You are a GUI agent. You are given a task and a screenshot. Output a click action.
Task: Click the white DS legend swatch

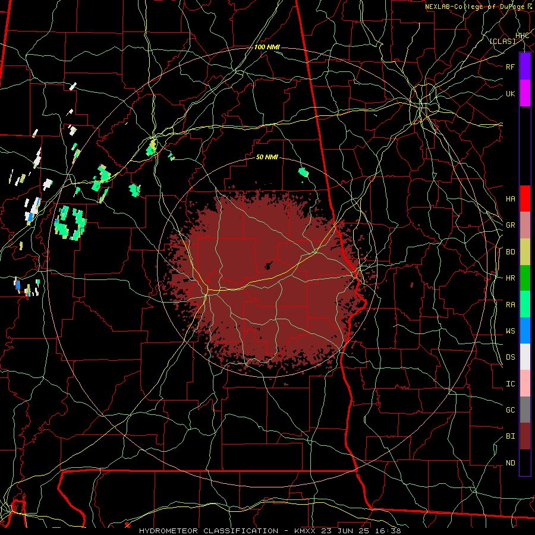click(525, 357)
